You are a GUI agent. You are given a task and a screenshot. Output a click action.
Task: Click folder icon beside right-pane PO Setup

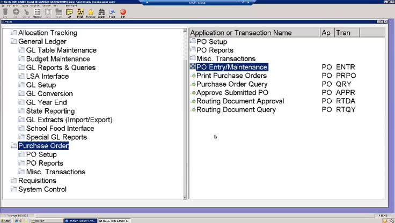tap(193, 41)
